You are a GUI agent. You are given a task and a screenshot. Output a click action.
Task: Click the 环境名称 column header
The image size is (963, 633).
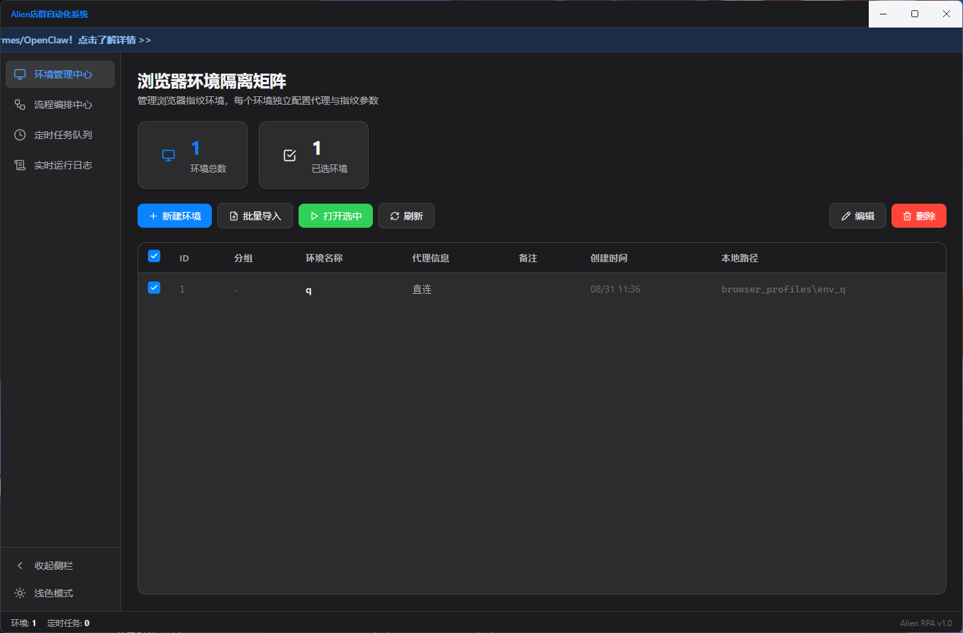[x=324, y=259]
